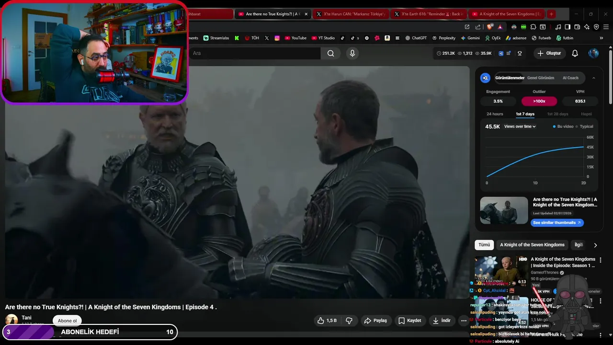The image size is (613, 345).
Task: Open the account avatar menu
Action: tap(593, 53)
